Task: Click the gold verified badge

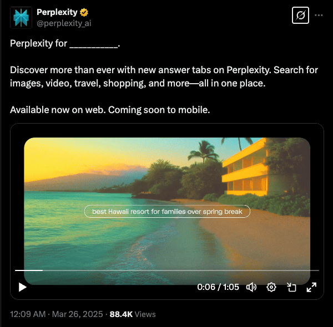Action: (x=84, y=12)
